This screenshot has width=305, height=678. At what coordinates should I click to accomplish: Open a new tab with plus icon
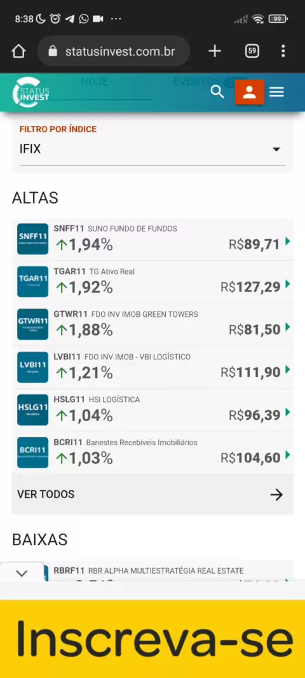tap(215, 52)
